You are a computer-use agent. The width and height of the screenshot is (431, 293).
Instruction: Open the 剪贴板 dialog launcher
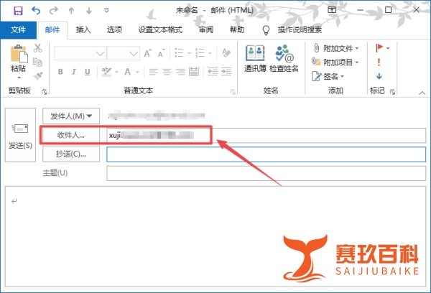click(45, 92)
